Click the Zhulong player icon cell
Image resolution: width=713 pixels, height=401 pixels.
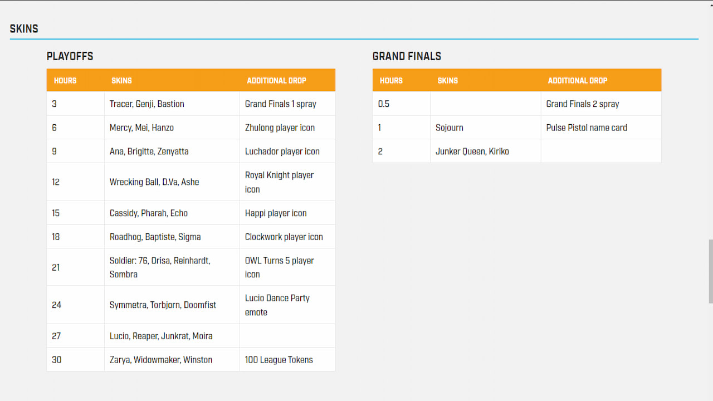coord(280,128)
